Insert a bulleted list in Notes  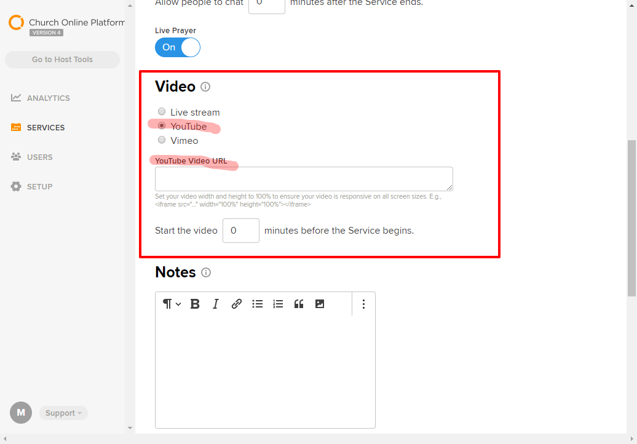coord(258,304)
